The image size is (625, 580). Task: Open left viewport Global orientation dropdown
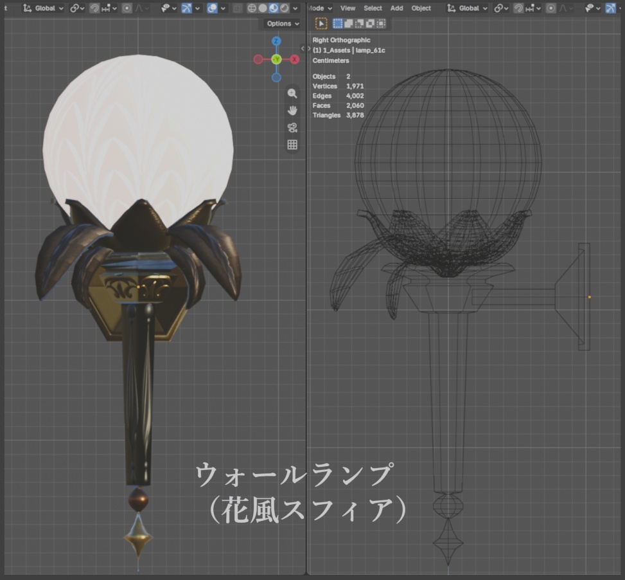43,8
